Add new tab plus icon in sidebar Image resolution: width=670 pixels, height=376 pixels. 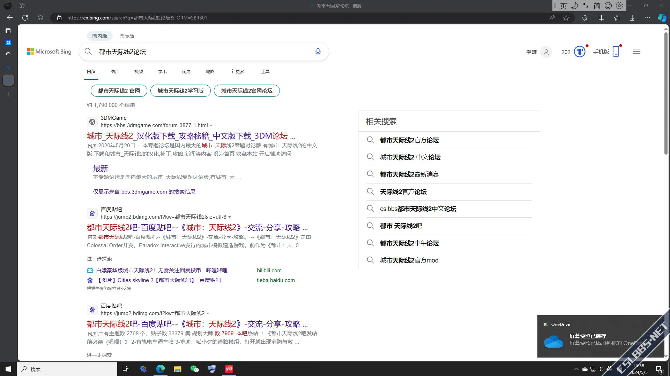8,94
